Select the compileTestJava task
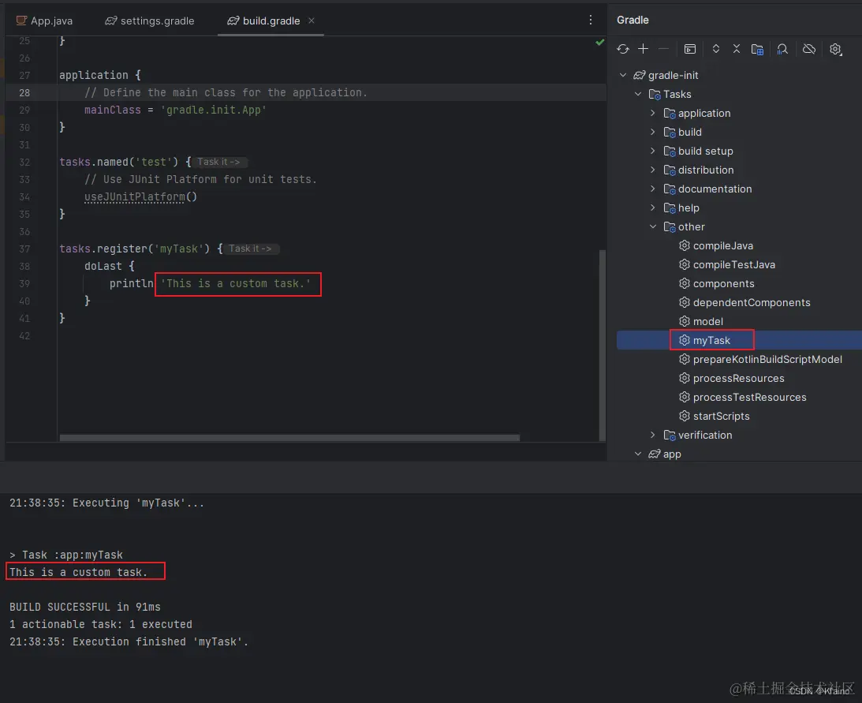The image size is (862, 703). 734,264
